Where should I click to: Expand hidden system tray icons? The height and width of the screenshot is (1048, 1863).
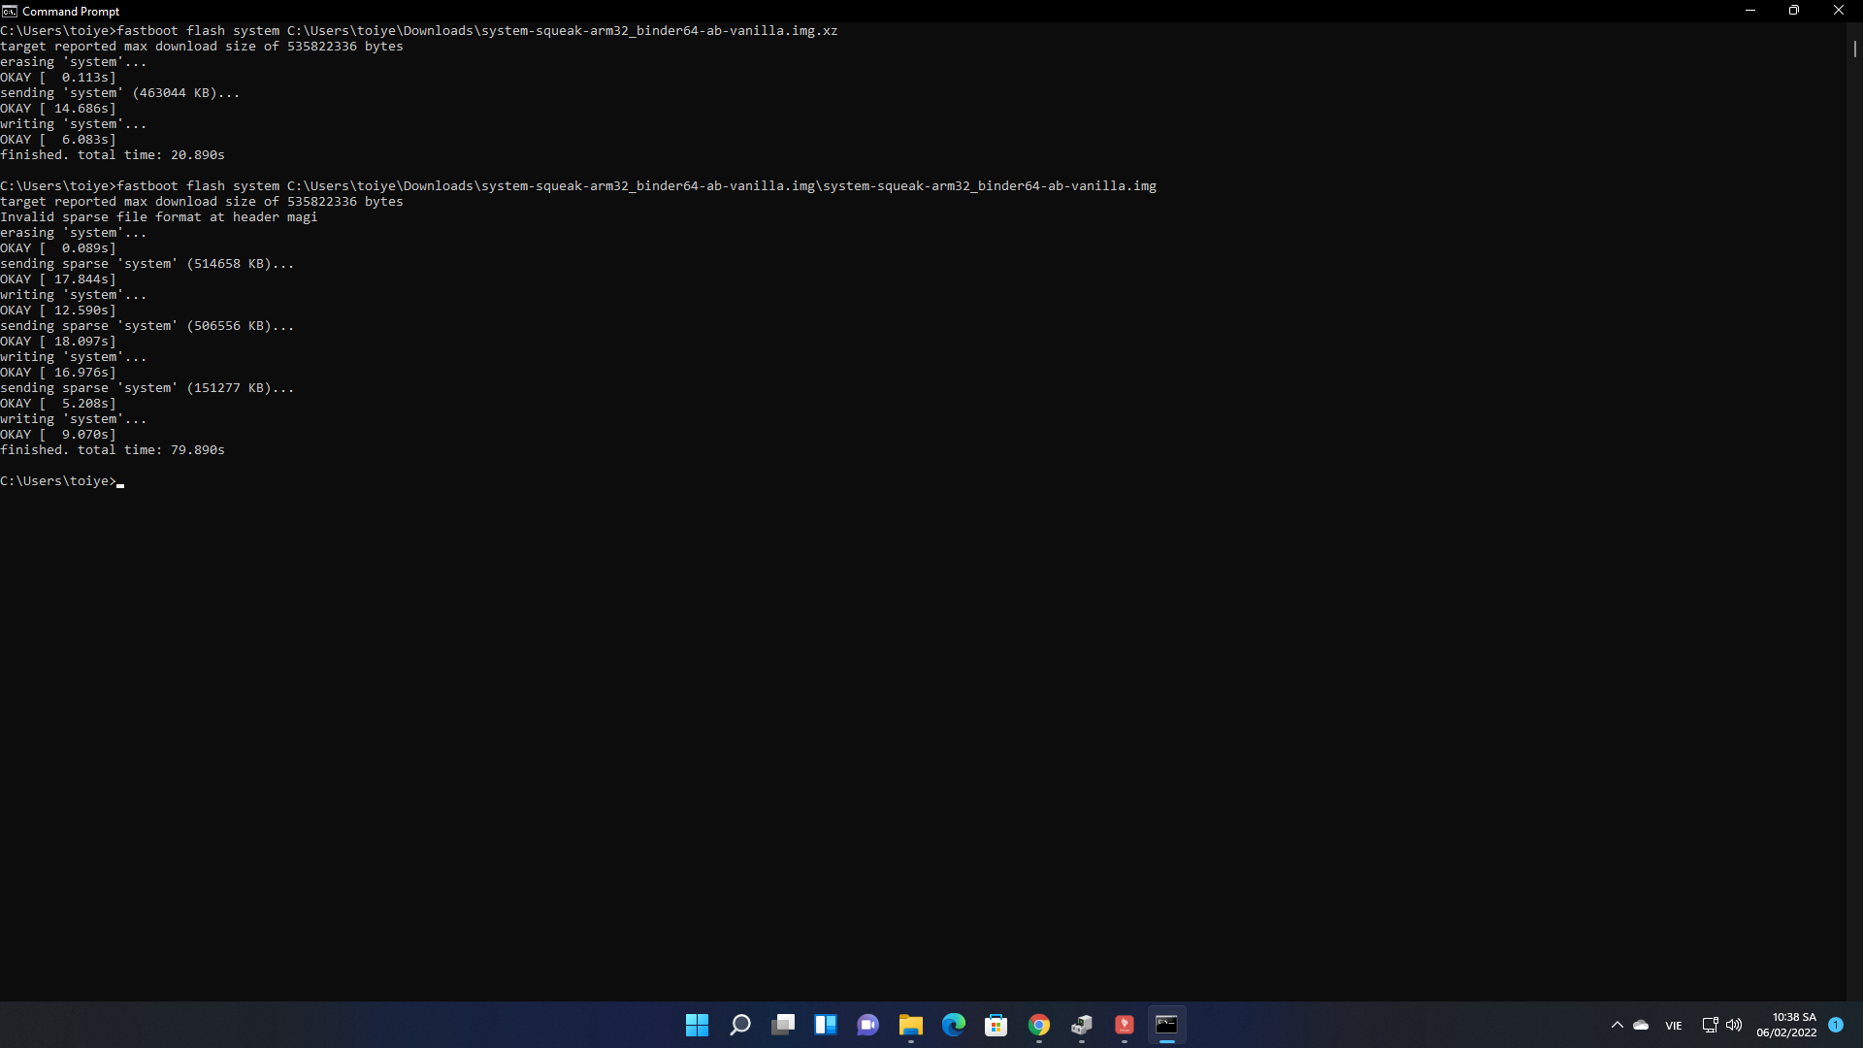pos(1617,1025)
